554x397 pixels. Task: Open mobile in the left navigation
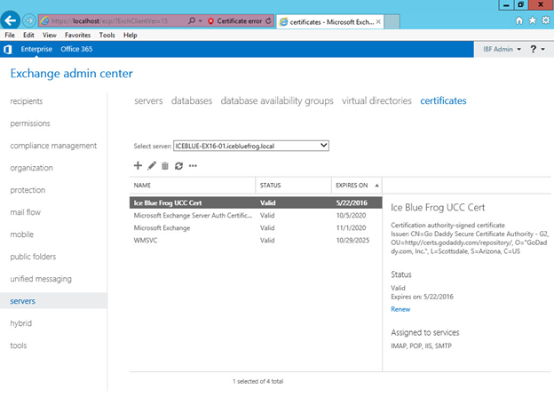tap(22, 234)
